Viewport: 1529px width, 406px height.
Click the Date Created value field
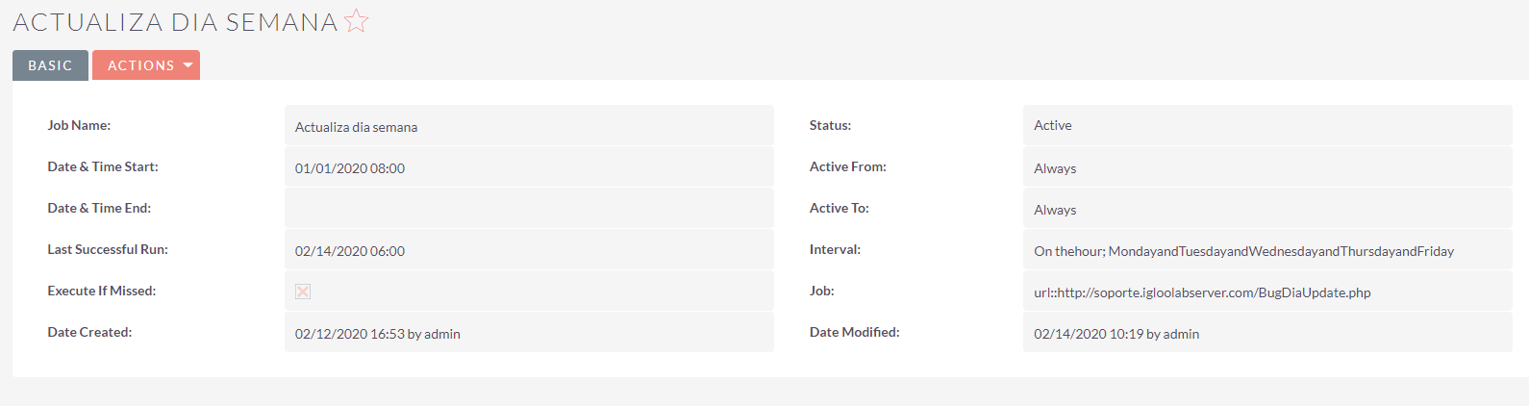pos(529,333)
